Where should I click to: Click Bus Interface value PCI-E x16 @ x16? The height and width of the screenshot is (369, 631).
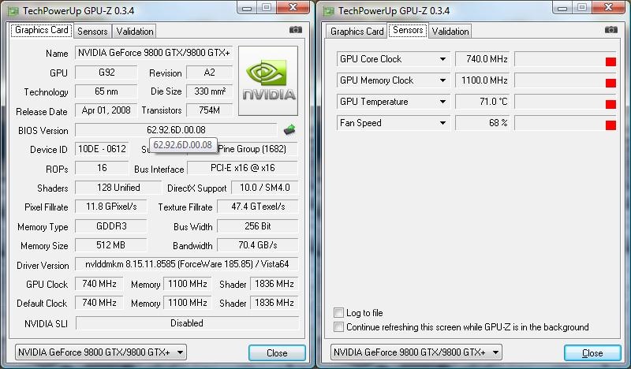(243, 168)
